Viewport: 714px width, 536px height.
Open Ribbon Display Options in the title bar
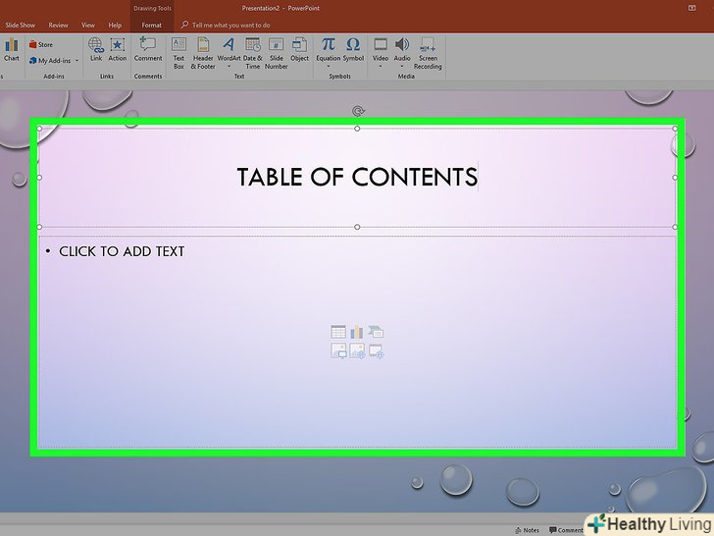click(x=692, y=8)
